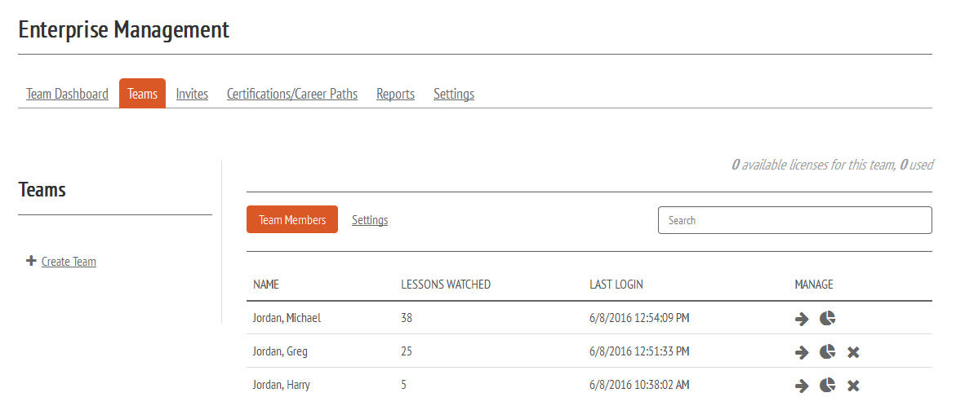The height and width of the screenshot is (406, 956).
Task: Select the Teams tab
Action: [x=142, y=94]
